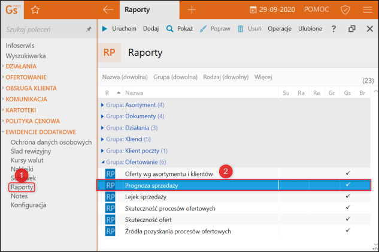Click RP icon of Prognoza sprzedaży
The image size is (379, 252).
coord(110,185)
